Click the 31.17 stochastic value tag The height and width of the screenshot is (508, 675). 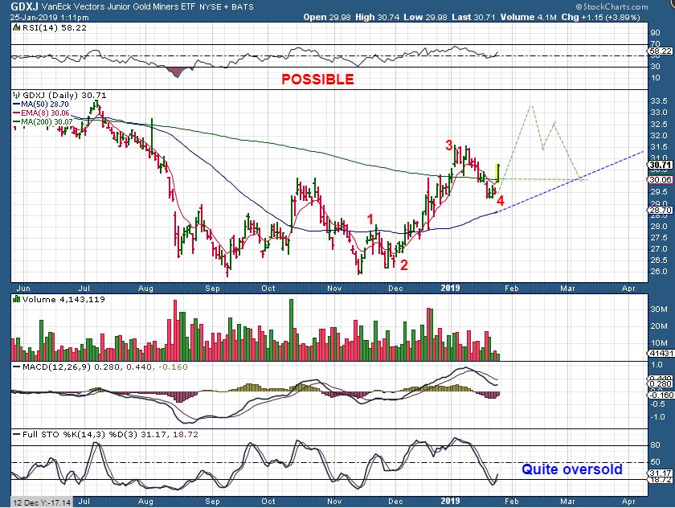pos(661,473)
